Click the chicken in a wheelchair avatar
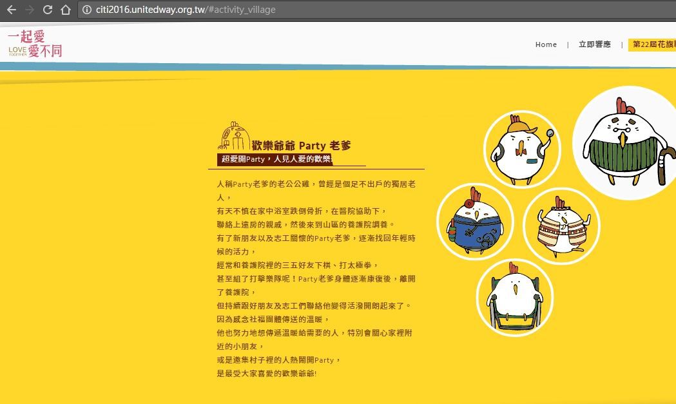This screenshot has width=676, height=404. click(x=515, y=298)
